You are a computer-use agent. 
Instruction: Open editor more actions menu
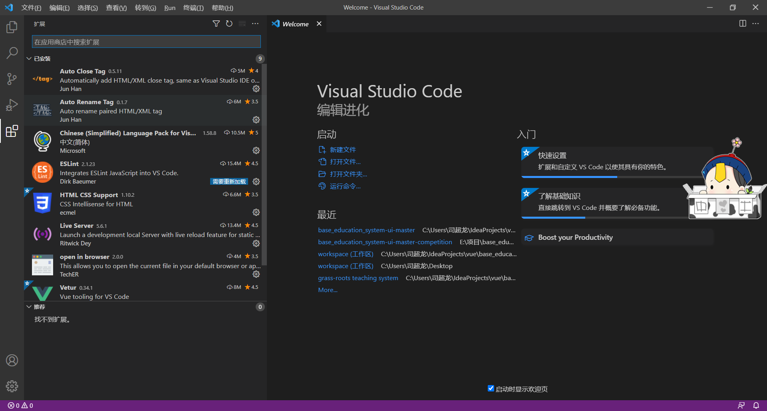click(755, 24)
